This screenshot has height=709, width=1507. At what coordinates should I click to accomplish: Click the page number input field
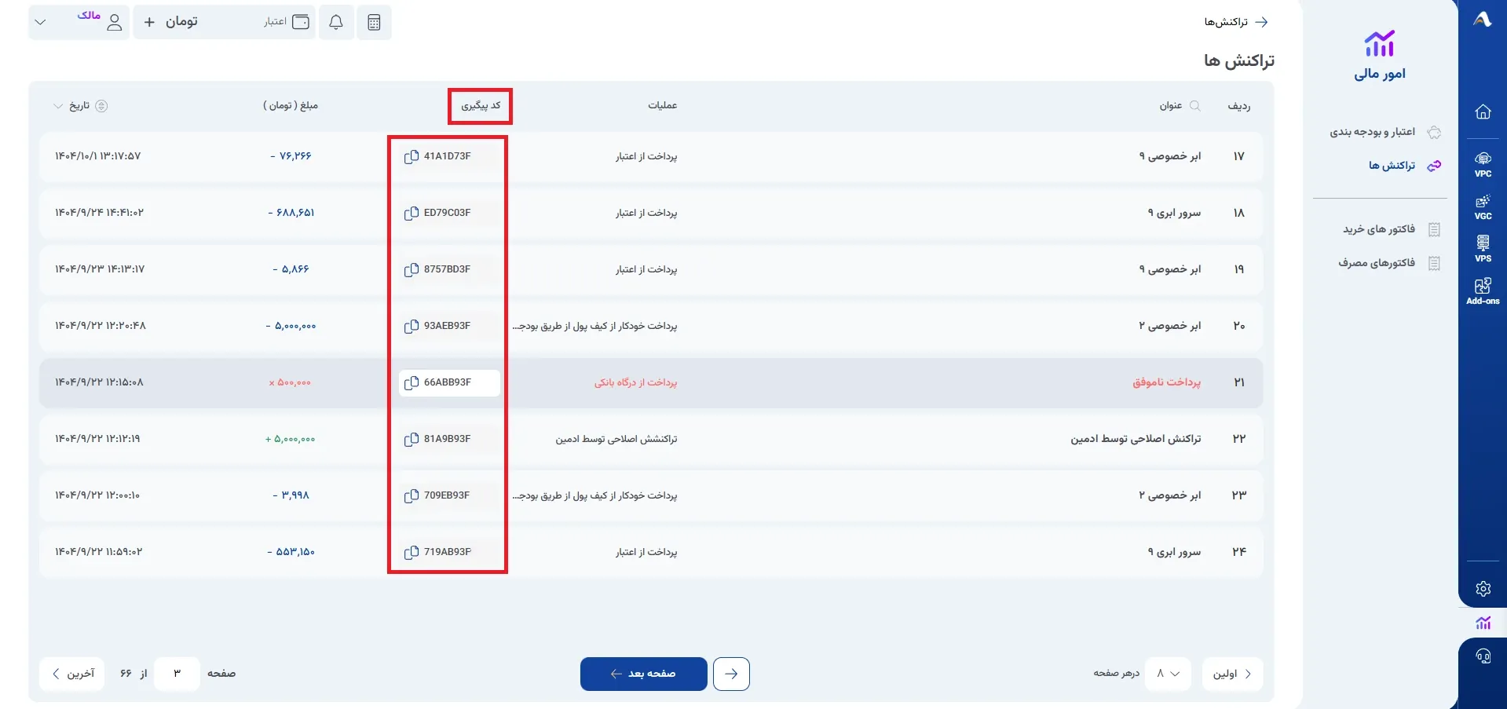[x=177, y=674]
